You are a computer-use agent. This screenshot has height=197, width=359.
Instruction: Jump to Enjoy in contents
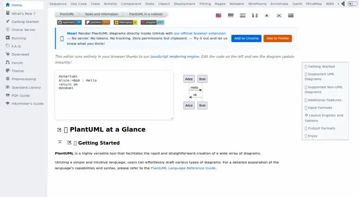click(x=311, y=136)
